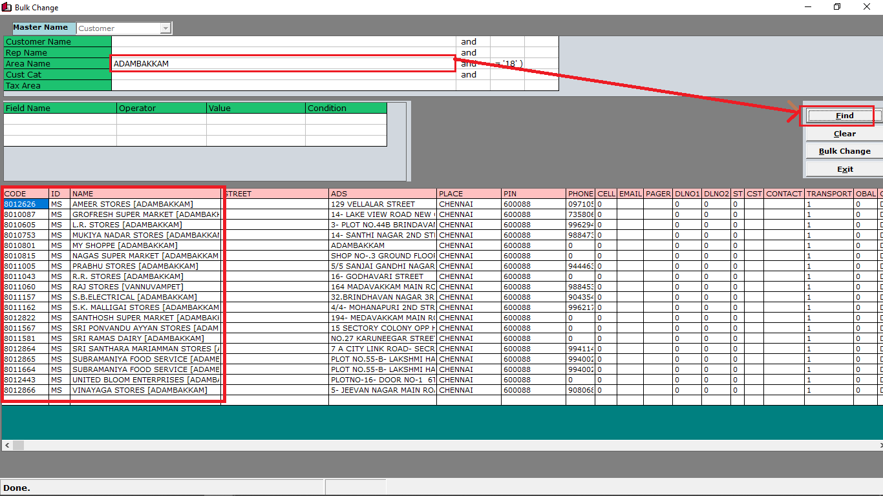Click the first empty Operator cell

click(x=162, y=119)
